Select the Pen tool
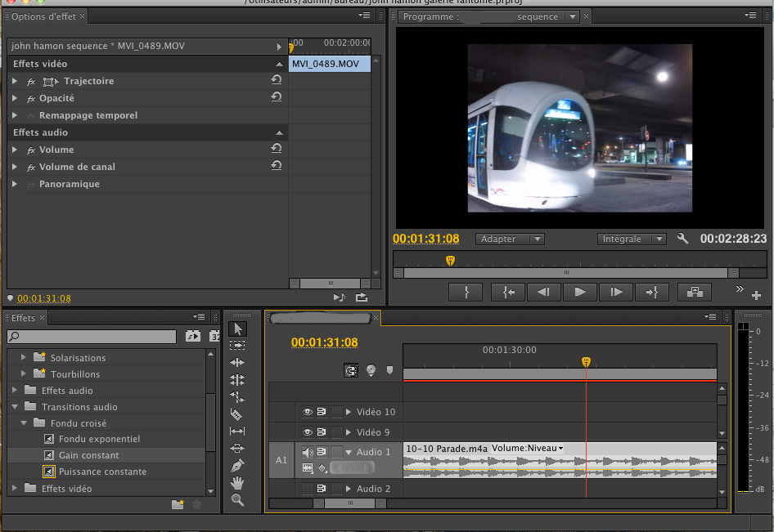This screenshot has width=774, height=532. tap(238, 466)
